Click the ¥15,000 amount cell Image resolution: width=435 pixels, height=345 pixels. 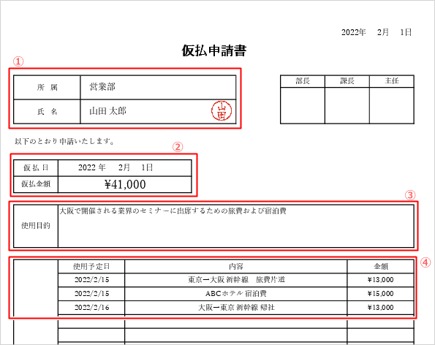381,294
